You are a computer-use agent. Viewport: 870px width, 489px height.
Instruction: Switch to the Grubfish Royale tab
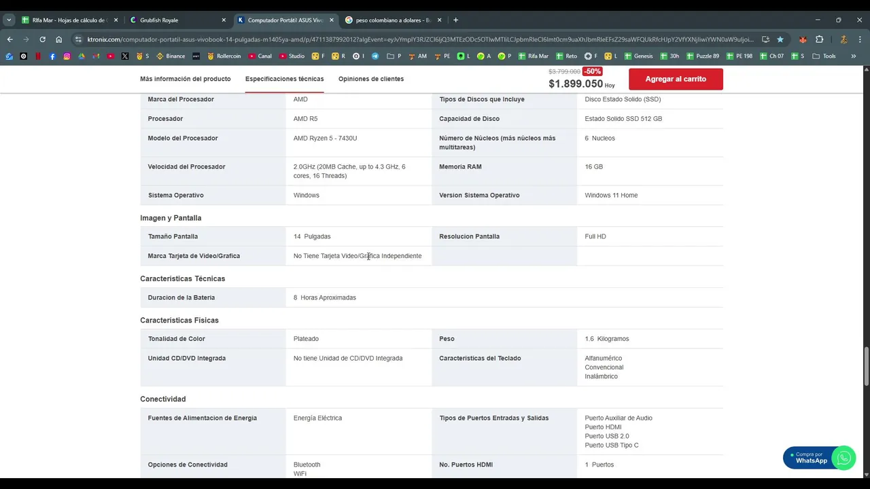pos(177,20)
